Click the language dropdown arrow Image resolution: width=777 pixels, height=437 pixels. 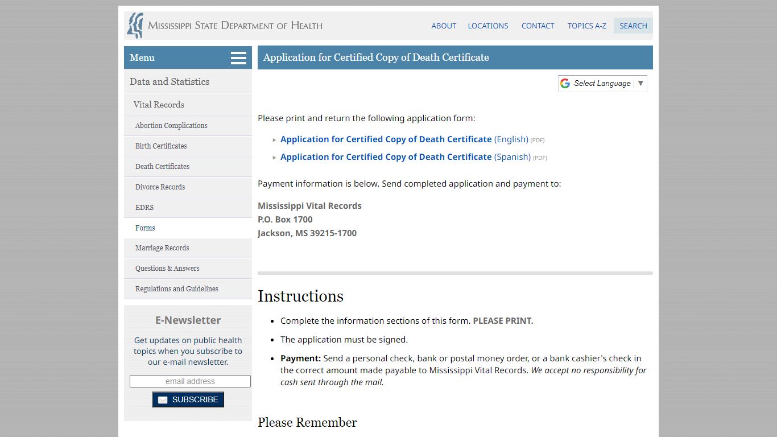(640, 83)
